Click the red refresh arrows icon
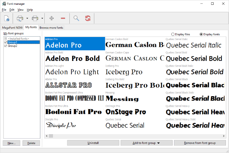This screenshot has width=229, height=153. coord(88,18)
